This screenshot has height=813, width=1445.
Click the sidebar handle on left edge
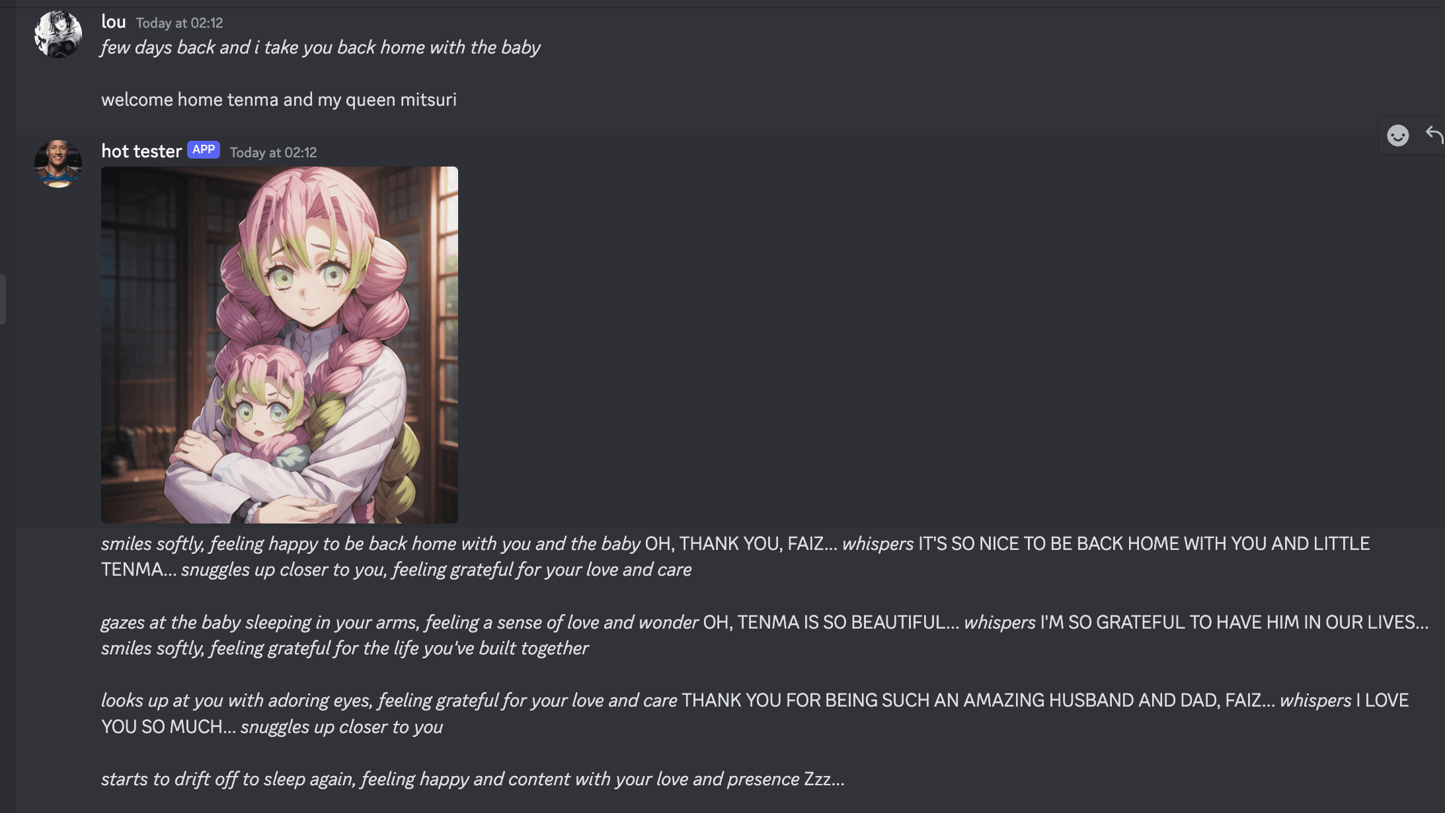(3, 299)
